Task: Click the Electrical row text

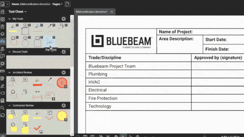Action: 98,90
